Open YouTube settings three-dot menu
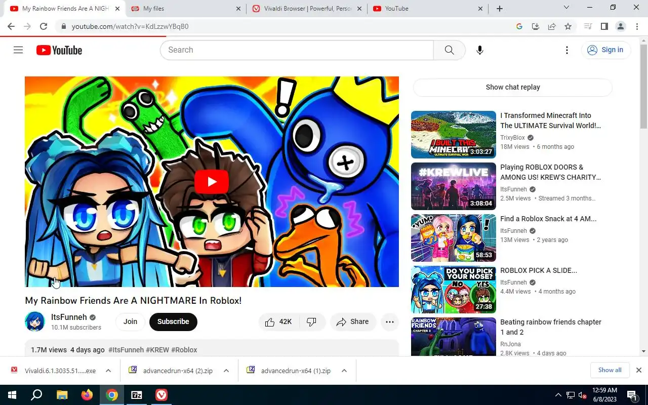This screenshot has height=405, width=648. 567,50
